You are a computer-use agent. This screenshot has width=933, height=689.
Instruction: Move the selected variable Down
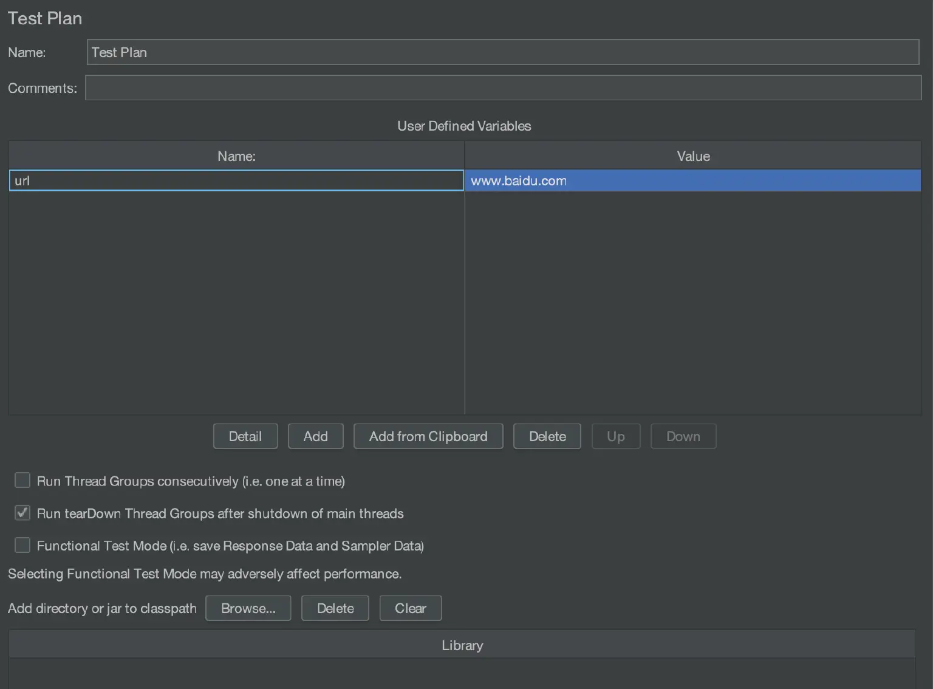point(683,436)
